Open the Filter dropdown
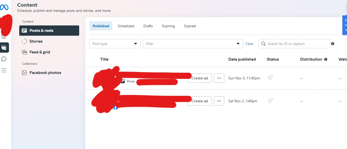This screenshot has width=347, height=149. tap(193, 44)
